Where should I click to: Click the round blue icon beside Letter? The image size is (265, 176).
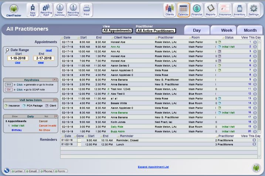pos(7,170)
